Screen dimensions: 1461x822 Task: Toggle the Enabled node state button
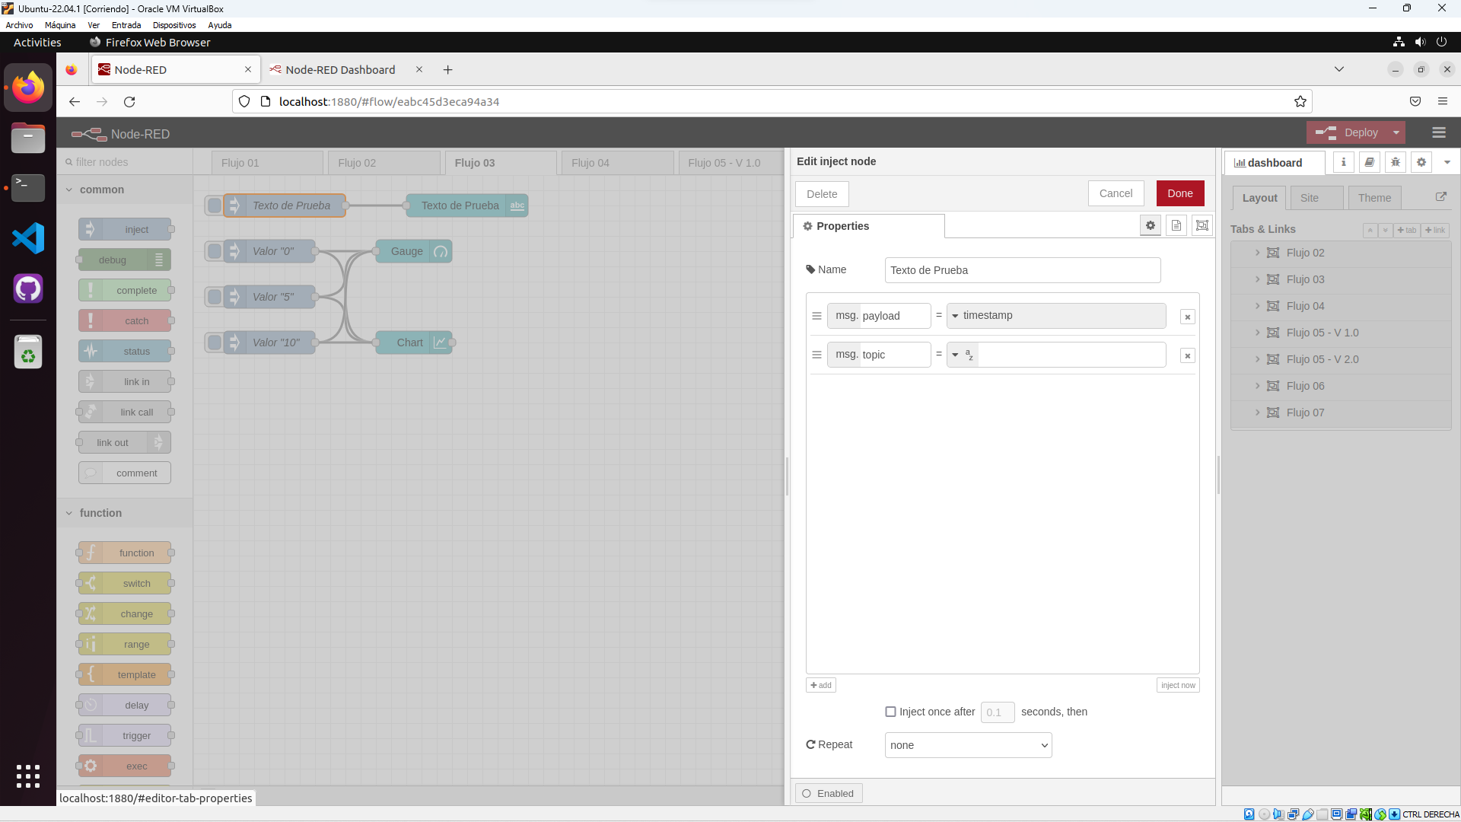click(829, 793)
